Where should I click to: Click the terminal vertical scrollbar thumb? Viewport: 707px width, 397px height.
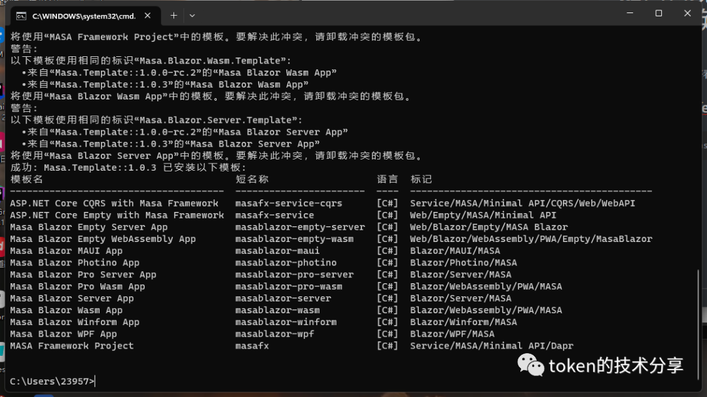tap(698, 325)
